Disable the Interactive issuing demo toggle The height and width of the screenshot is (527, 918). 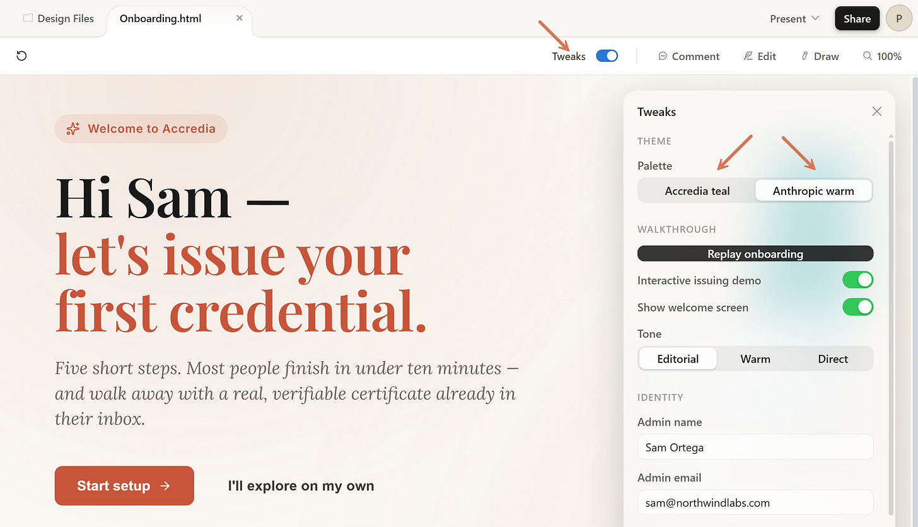858,280
